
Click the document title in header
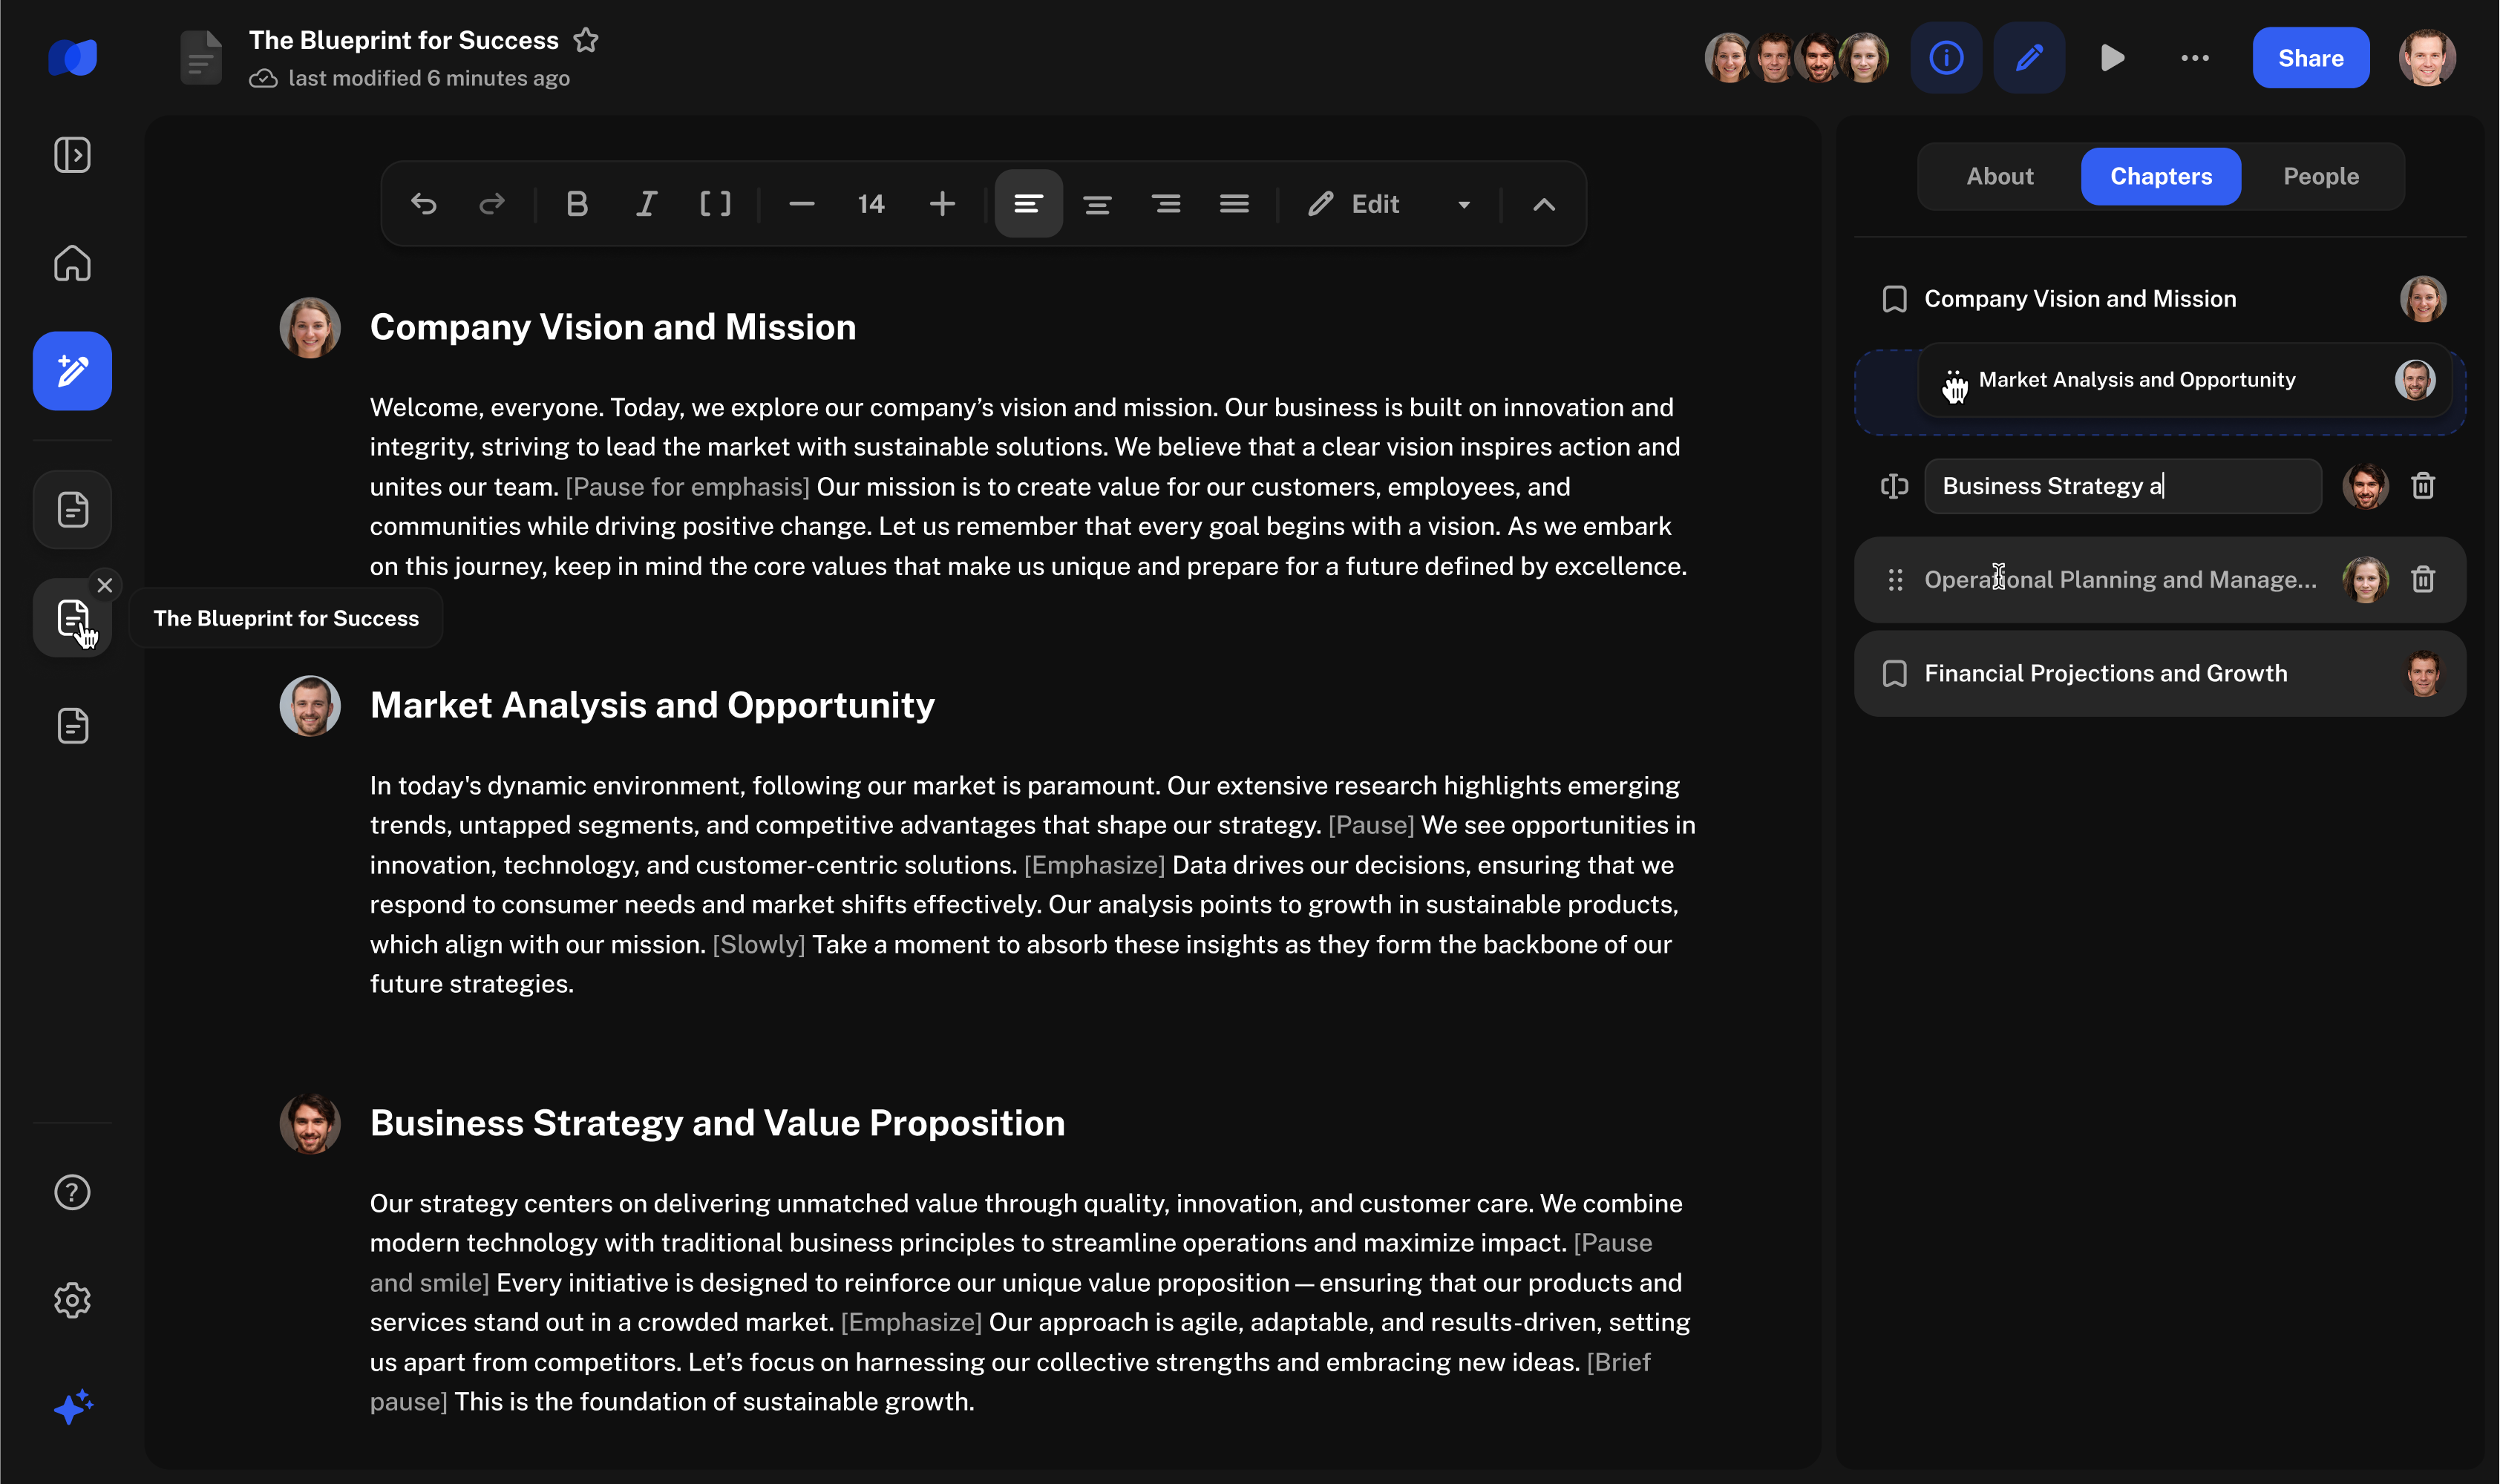pyautogui.click(x=403, y=40)
